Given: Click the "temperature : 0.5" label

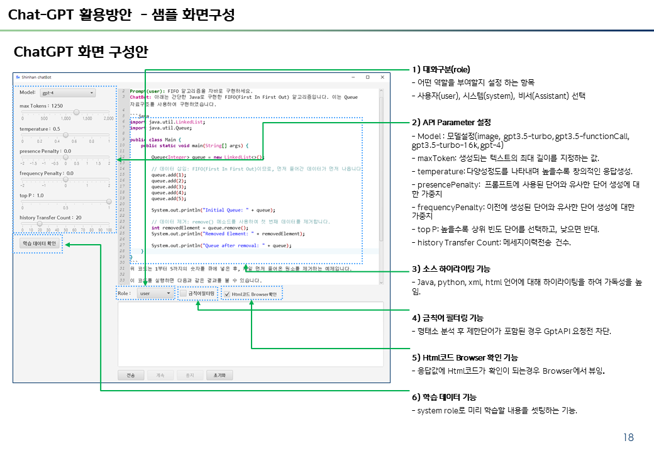Looking at the screenshot, I should tap(40, 129).
